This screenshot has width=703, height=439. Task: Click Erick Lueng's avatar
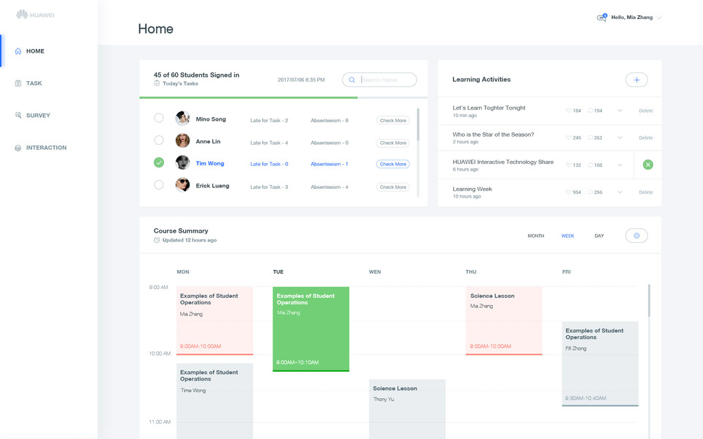(x=182, y=184)
